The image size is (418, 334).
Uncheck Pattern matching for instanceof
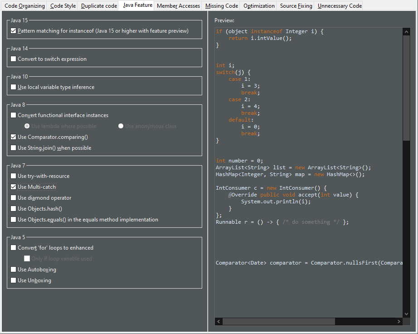coord(13,31)
